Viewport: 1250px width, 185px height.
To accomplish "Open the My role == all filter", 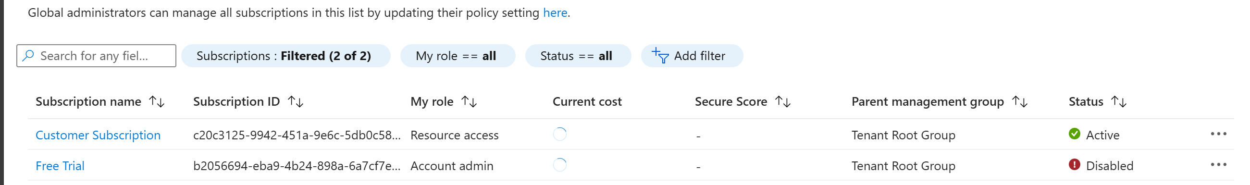I will pyautogui.click(x=457, y=56).
